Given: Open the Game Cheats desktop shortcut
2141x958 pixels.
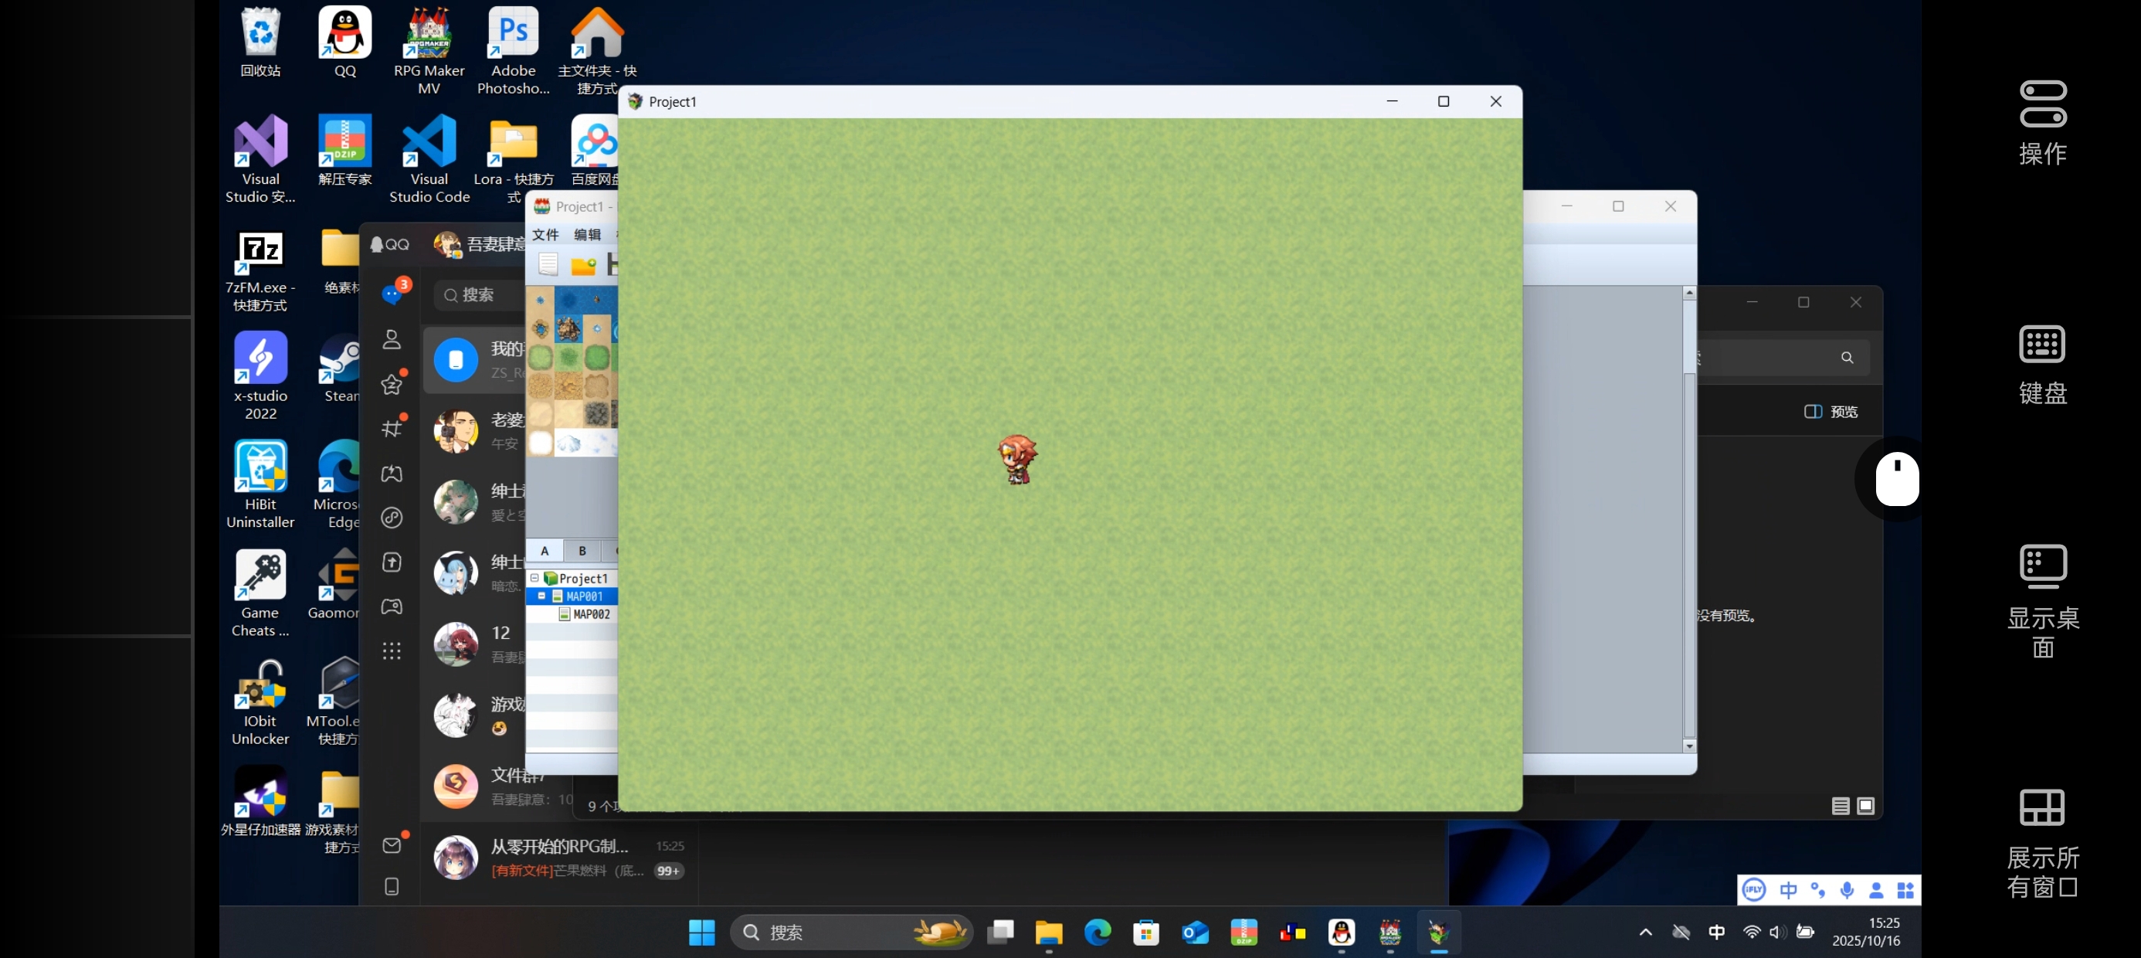Looking at the screenshot, I should (x=260, y=593).
